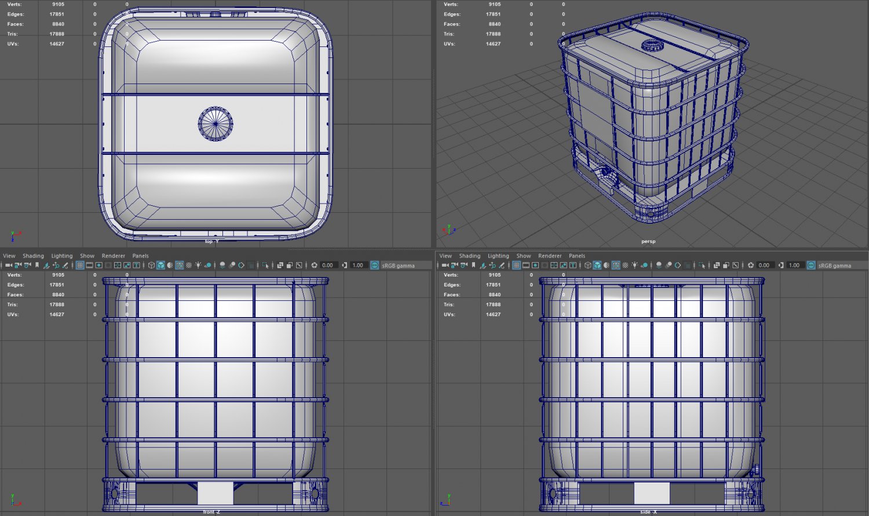Viewport: 869px width, 516px height.
Task: Open the Renderer menu in side view panel
Action: click(x=549, y=256)
